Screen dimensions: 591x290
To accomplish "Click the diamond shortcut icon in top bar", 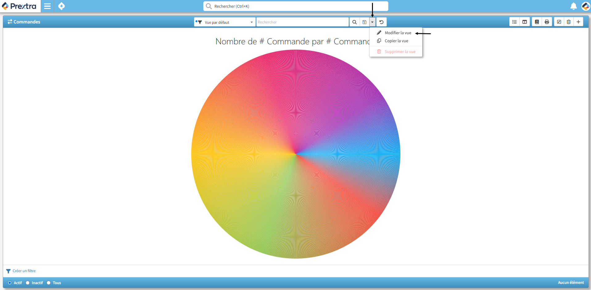I will pos(61,6).
